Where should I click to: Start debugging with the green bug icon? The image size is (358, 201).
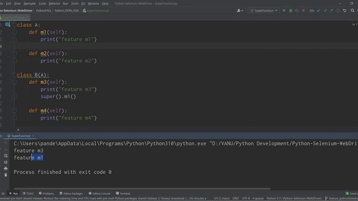tap(290, 11)
